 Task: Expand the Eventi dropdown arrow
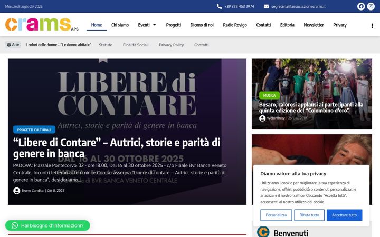pyautogui.click(x=154, y=25)
